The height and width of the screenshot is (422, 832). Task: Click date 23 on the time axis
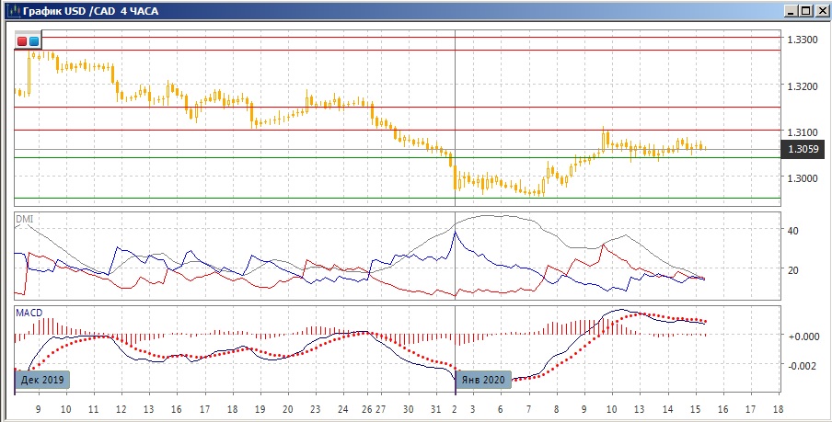pos(316,408)
